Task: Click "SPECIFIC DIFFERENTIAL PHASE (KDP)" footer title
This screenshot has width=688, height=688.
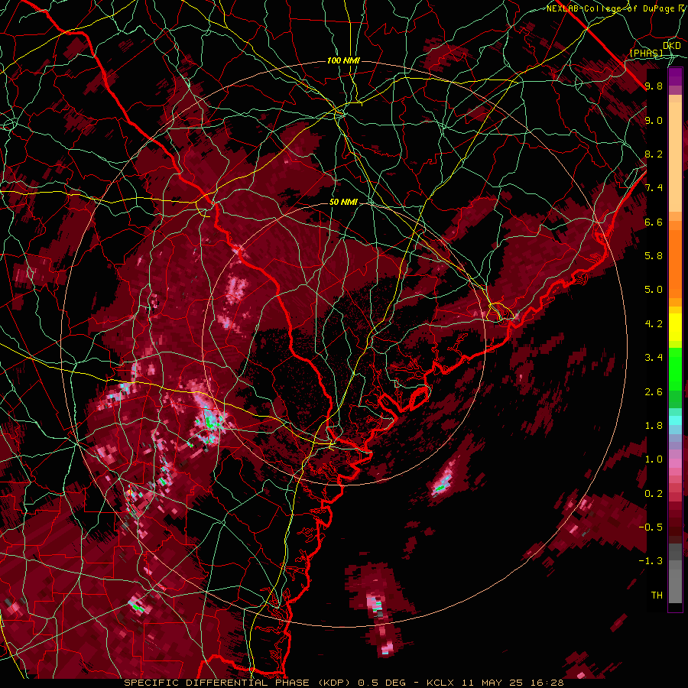Action: tap(238, 683)
